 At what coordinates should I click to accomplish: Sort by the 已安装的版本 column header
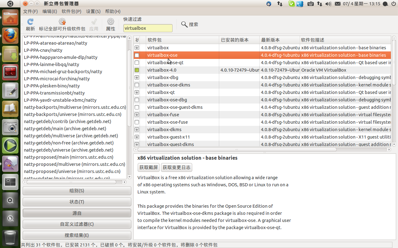point(239,40)
